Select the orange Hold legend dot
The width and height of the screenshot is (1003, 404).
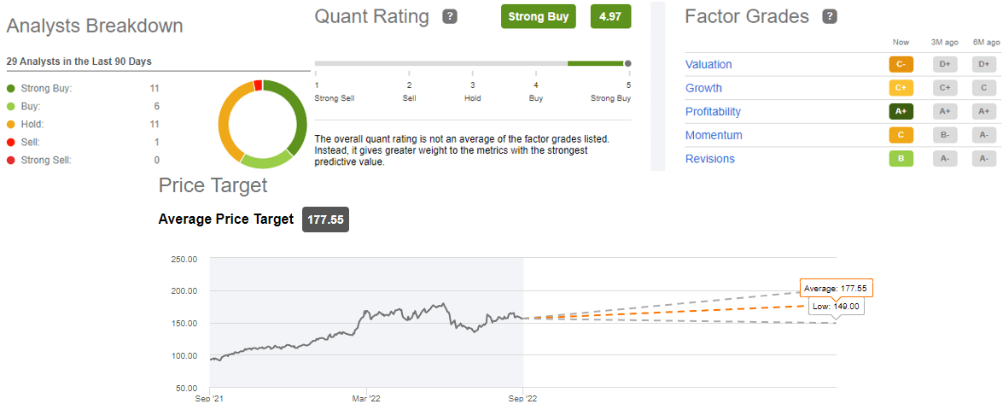(11, 124)
